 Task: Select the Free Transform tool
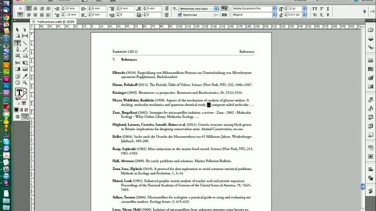25,63
